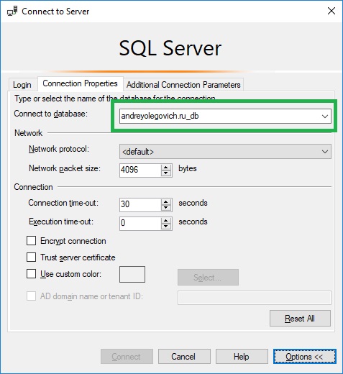Switch to the Login tab
The height and width of the screenshot is (374, 343).
(x=22, y=85)
